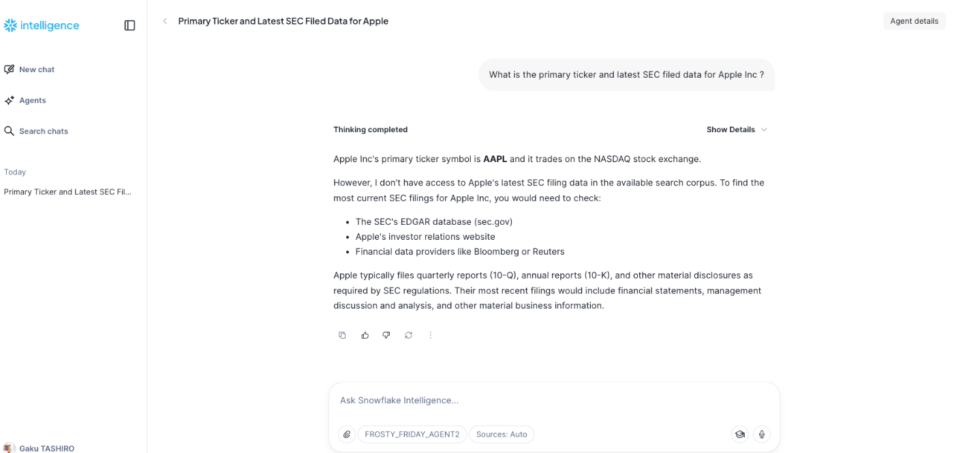Click the 'Today' section label
This screenshot has height=453, width=954.
pos(15,172)
